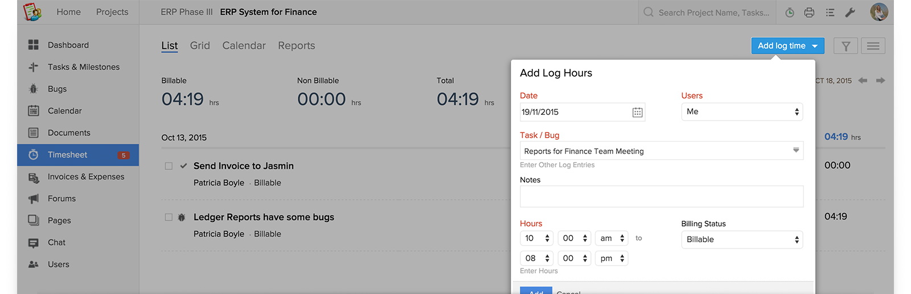Click the previous week arrow icon
The image size is (911, 294).
(x=863, y=81)
